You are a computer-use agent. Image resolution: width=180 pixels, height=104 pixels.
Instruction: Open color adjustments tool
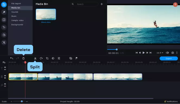pos(53,58)
